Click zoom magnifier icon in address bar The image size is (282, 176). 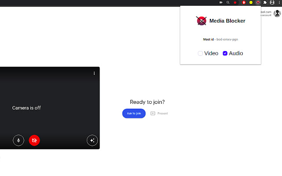228,3
